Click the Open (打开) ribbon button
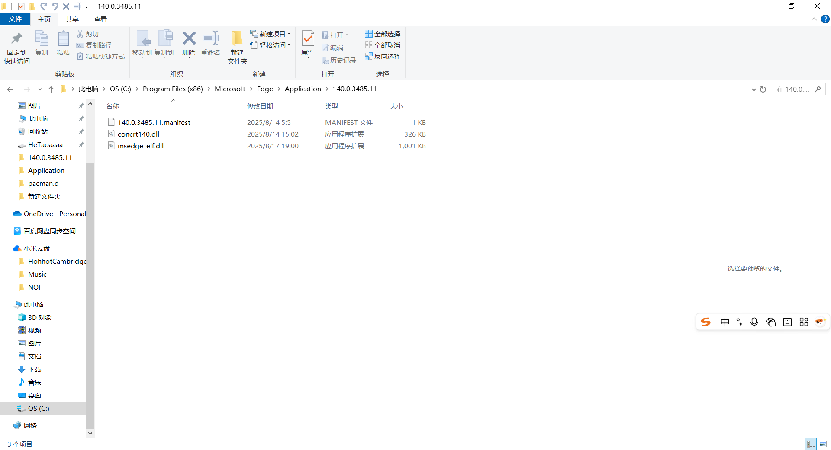The width and height of the screenshot is (831, 450). point(335,35)
